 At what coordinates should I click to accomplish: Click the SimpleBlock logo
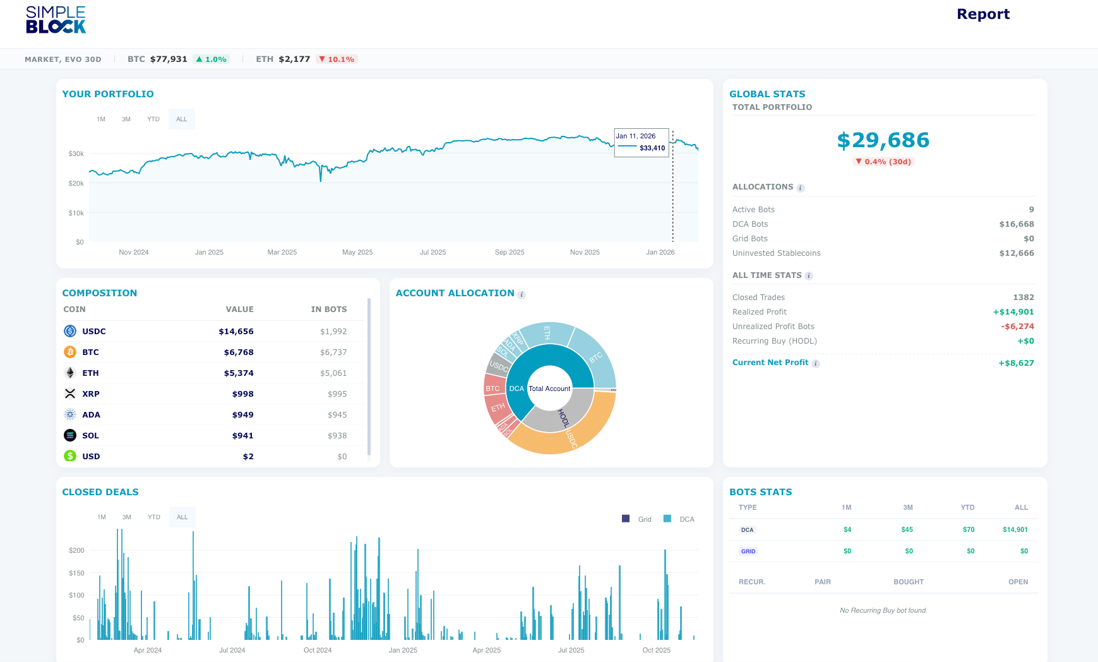(56, 20)
